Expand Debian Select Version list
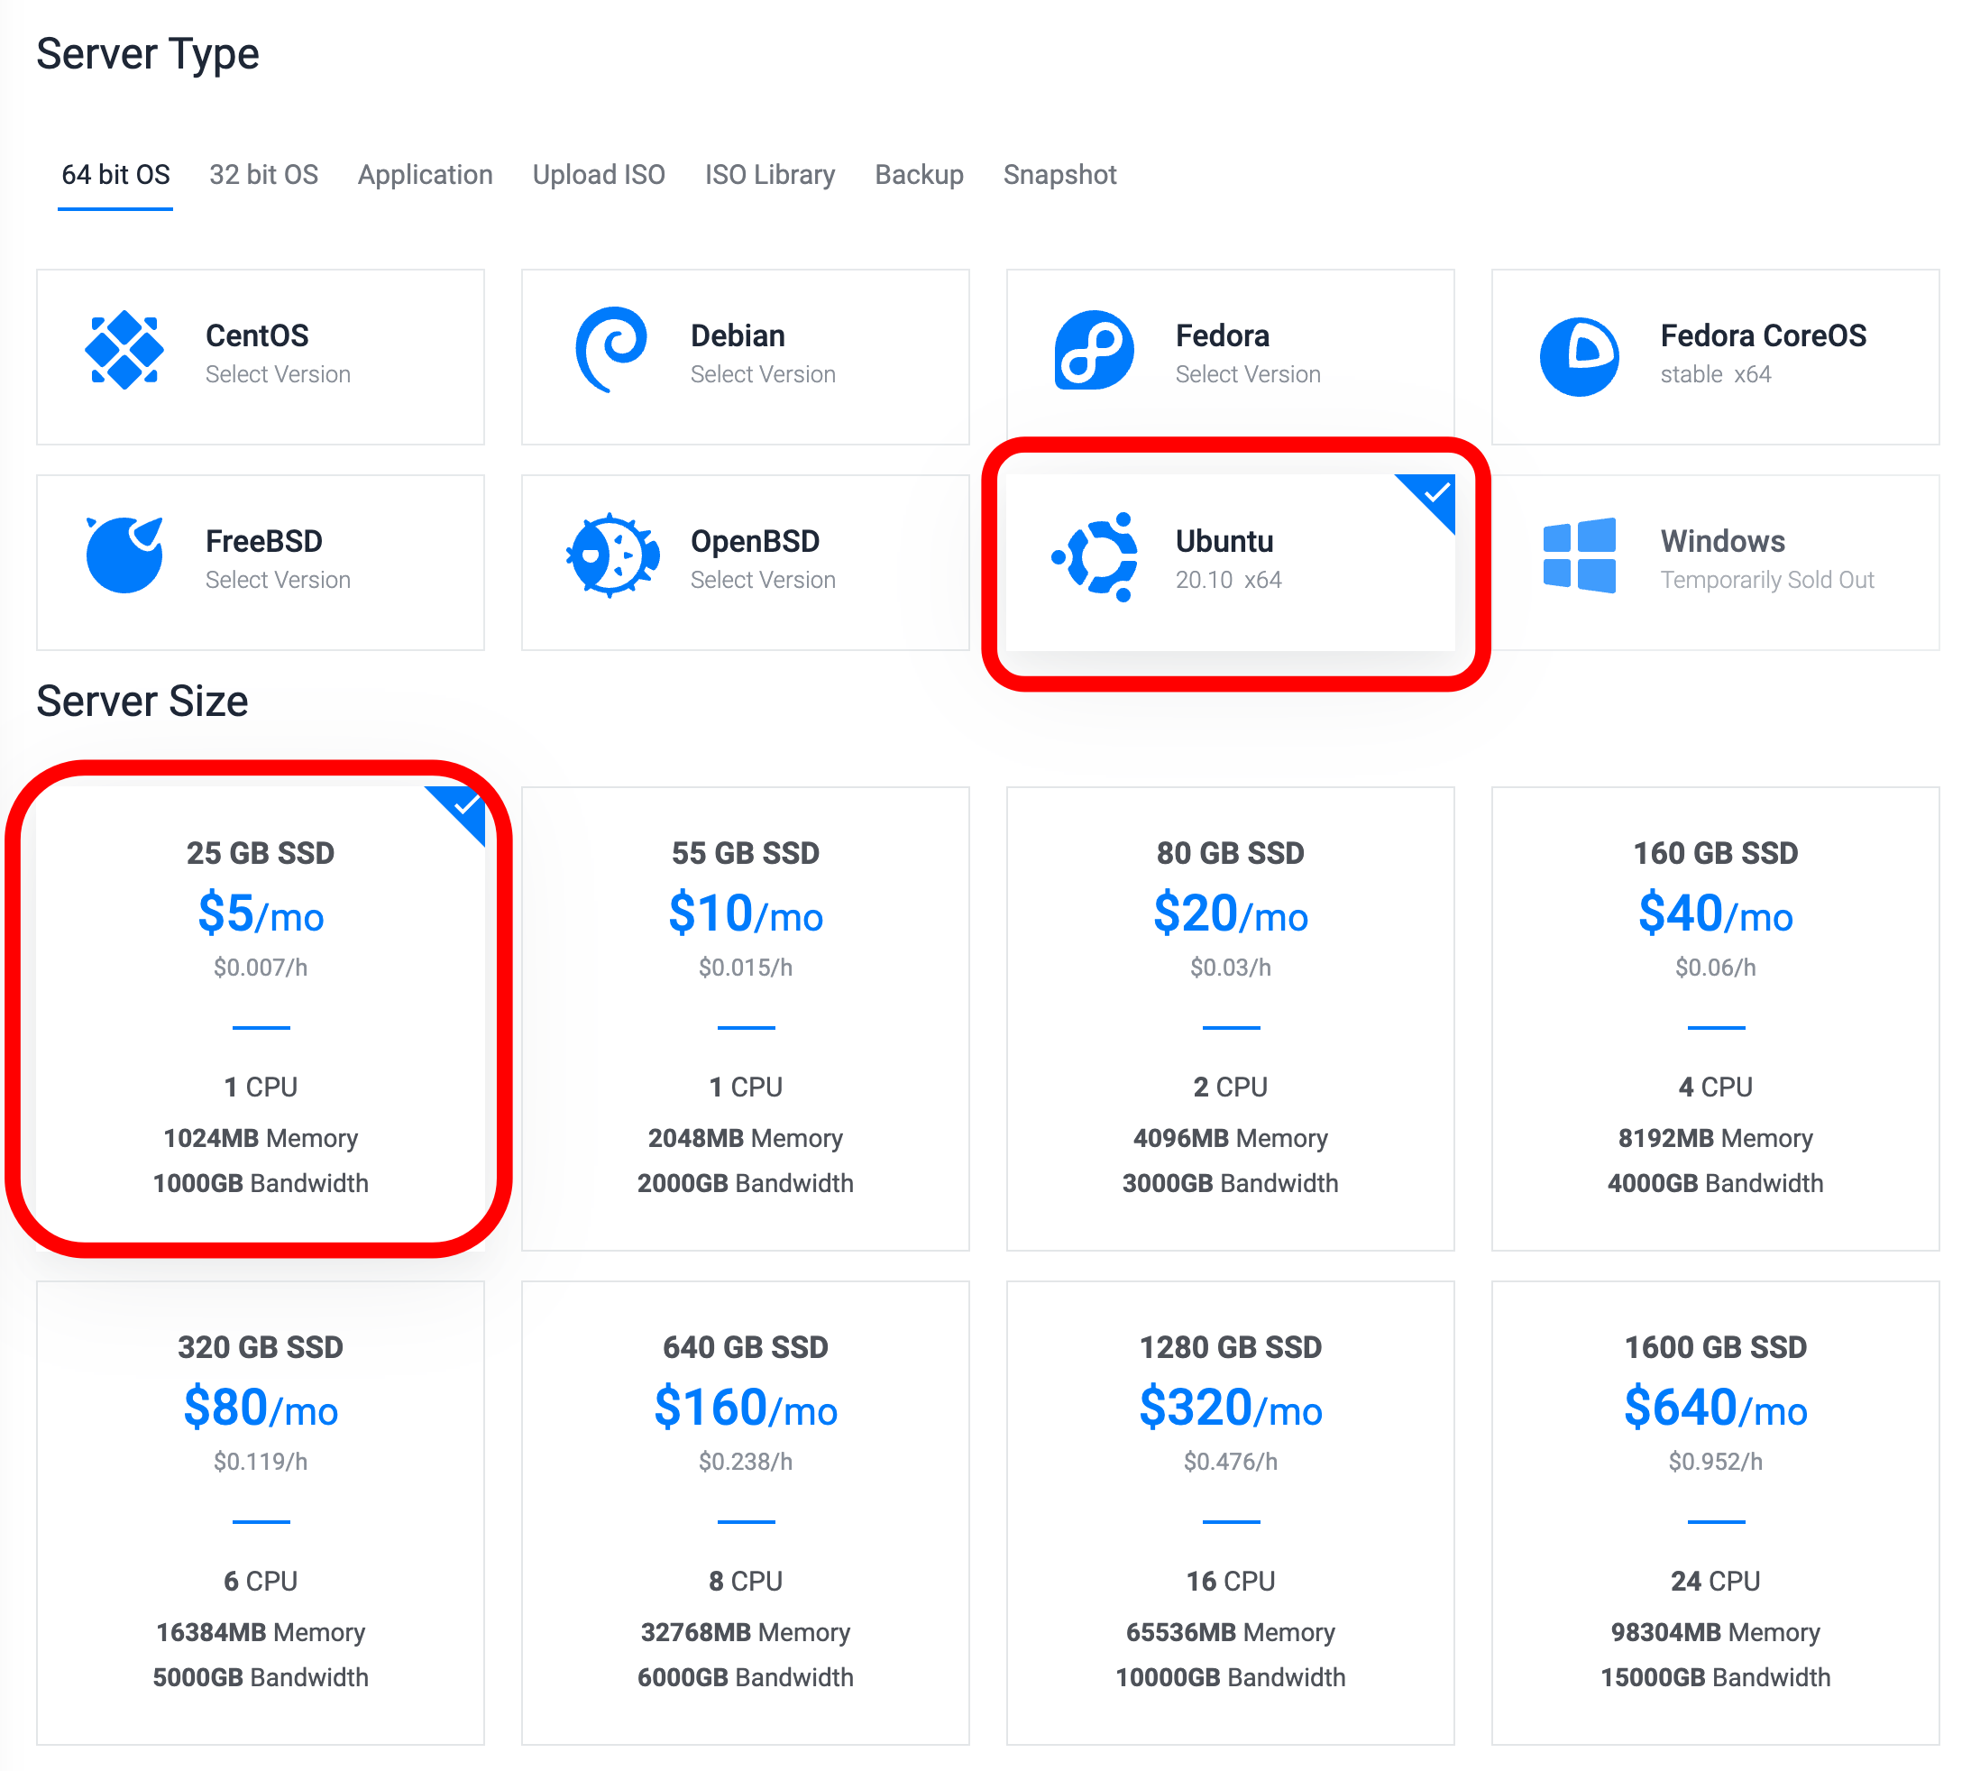 click(763, 374)
